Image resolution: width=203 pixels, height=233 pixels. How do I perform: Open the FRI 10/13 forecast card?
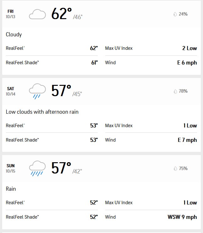[x=101, y=38]
